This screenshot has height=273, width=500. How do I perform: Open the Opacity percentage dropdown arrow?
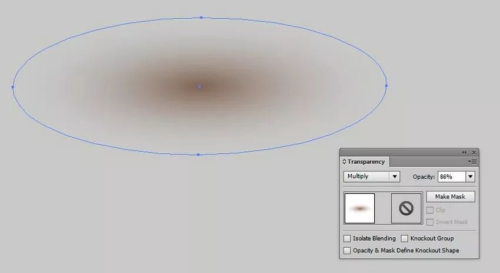pyautogui.click(x=471, y=177)
